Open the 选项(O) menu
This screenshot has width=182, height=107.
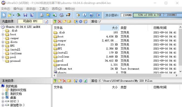[x=57, y=9]
